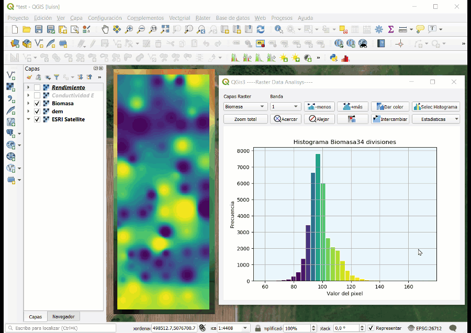This screenshot has width=471, height=333.
Task: Click the expand all icon in Capas panel
Action: point(80,77)
